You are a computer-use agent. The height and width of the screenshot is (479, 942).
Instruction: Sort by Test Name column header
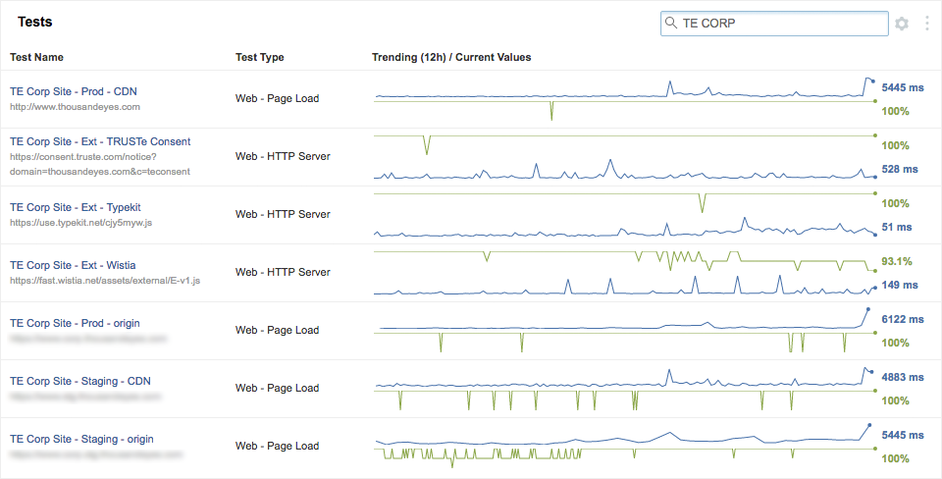[x=36, y=57]
